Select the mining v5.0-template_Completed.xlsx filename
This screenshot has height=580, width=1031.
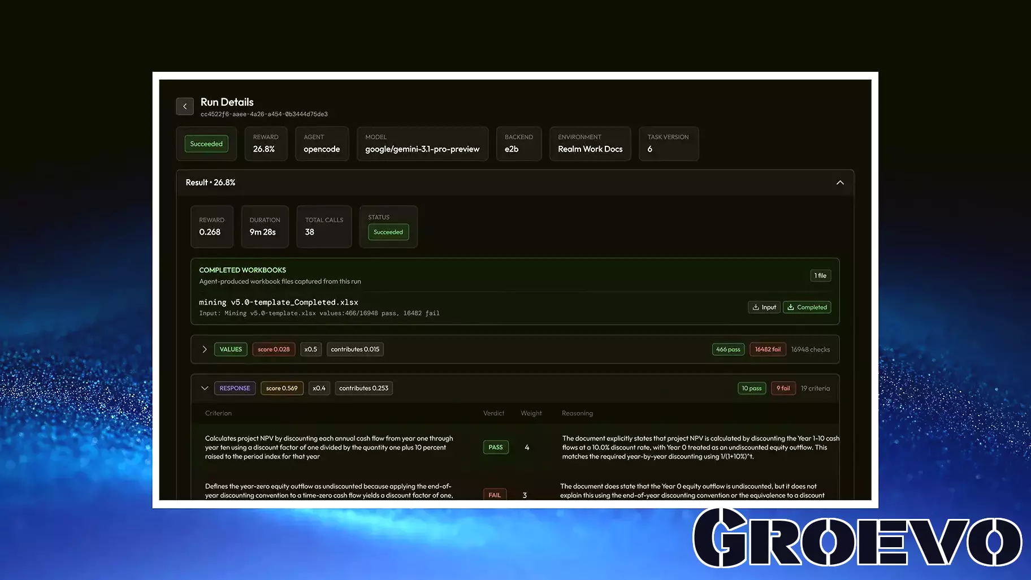tap(279, 302)
